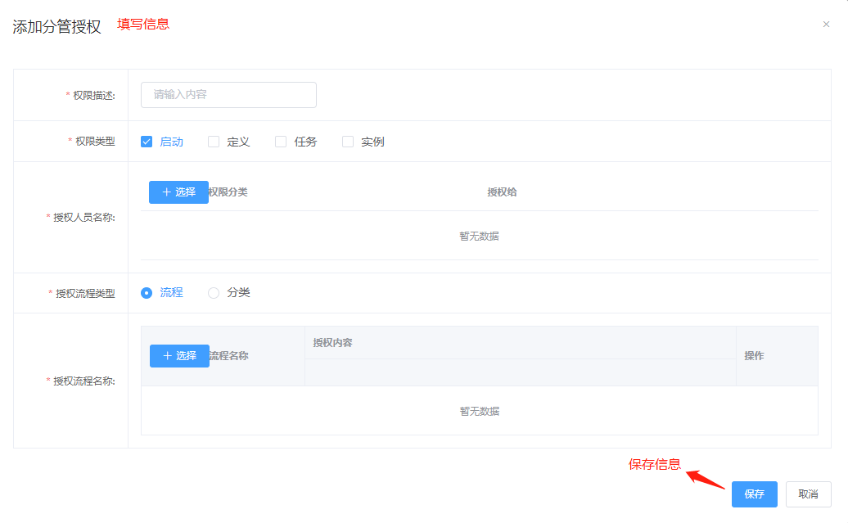Click the 权限描述 text input field

coord(228,95)
